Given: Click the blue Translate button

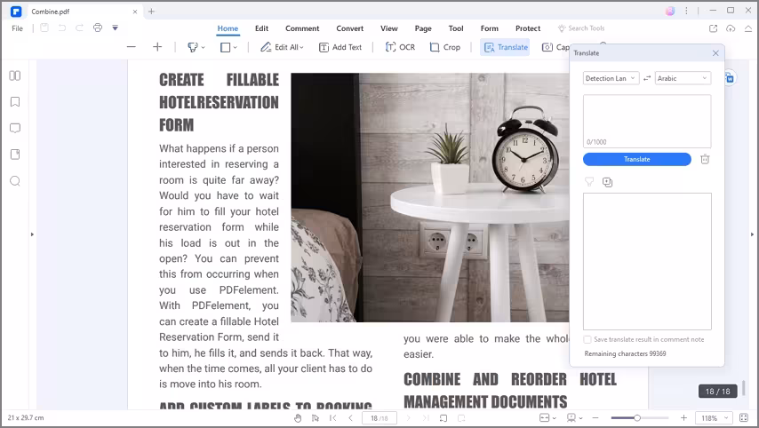Looking at the screenshot, I should pos(636,159).
